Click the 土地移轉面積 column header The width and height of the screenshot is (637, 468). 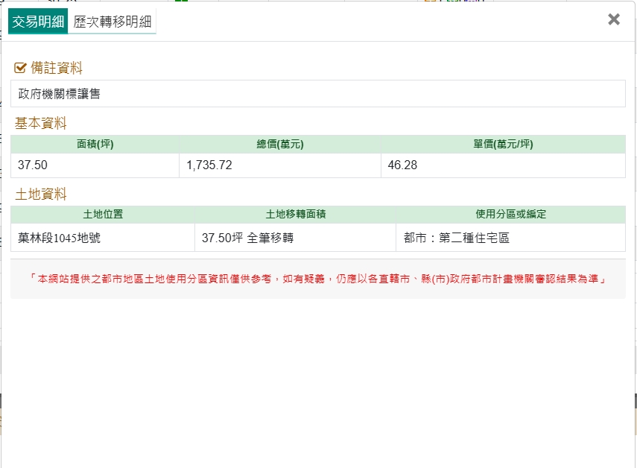295,215
